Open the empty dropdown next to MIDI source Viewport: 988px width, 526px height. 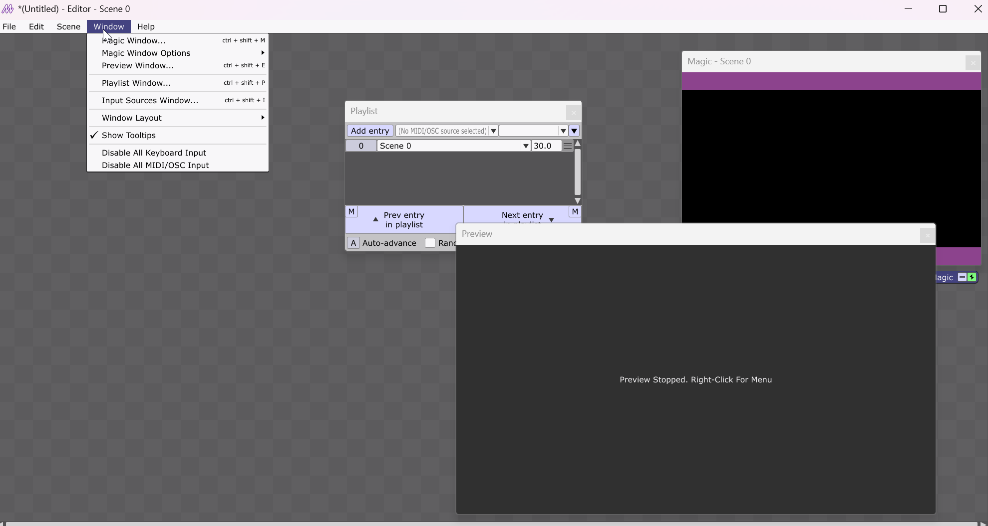[x=563, y=131]
